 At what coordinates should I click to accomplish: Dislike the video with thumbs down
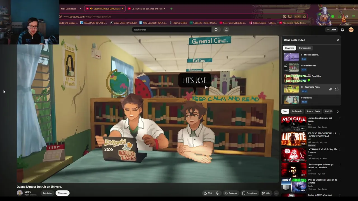tap(218, 193)
